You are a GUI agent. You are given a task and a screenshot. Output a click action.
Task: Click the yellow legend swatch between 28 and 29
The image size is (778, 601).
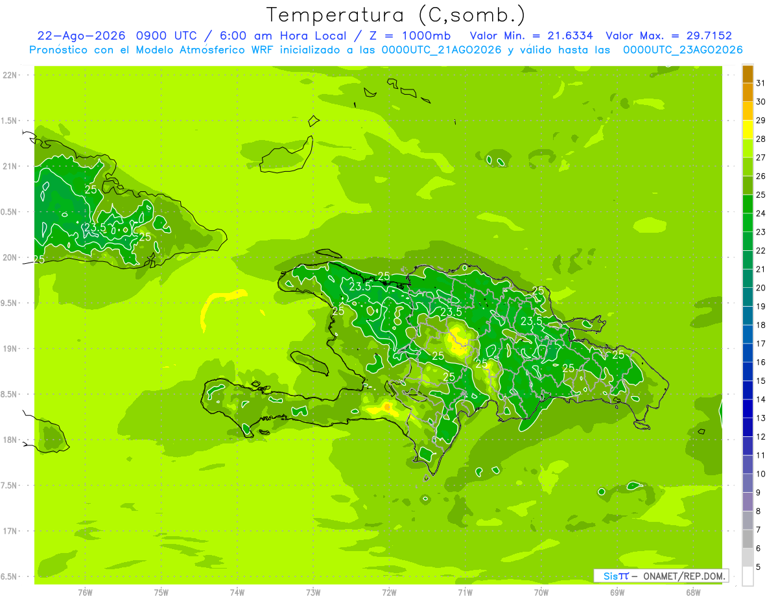748,130
